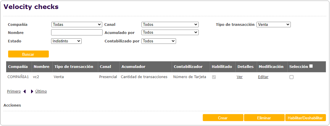Viewport: 330px width, 126px height.
Task: Toggle the select-all checkbox in table header
Action: tap(311, 66)
